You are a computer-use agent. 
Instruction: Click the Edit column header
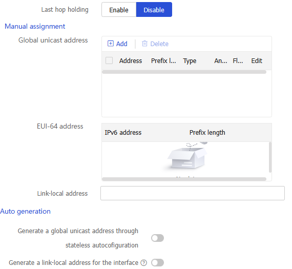pyautogui.click(x=257, y=61)
